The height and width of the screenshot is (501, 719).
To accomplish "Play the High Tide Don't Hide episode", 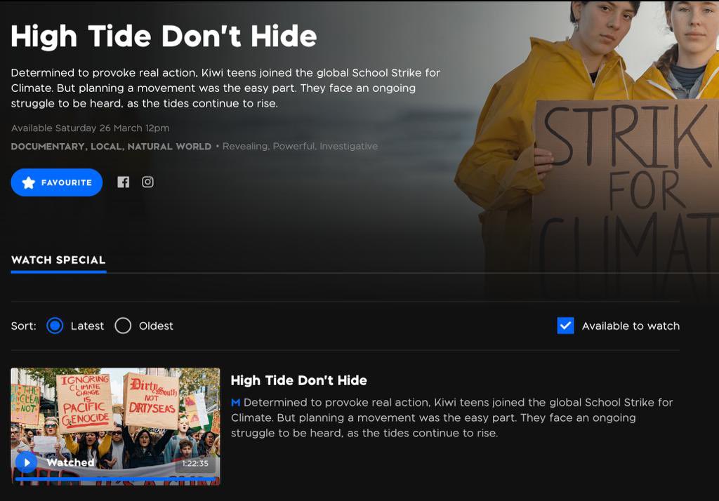I will pyautogui.click(x=26, y=462).
